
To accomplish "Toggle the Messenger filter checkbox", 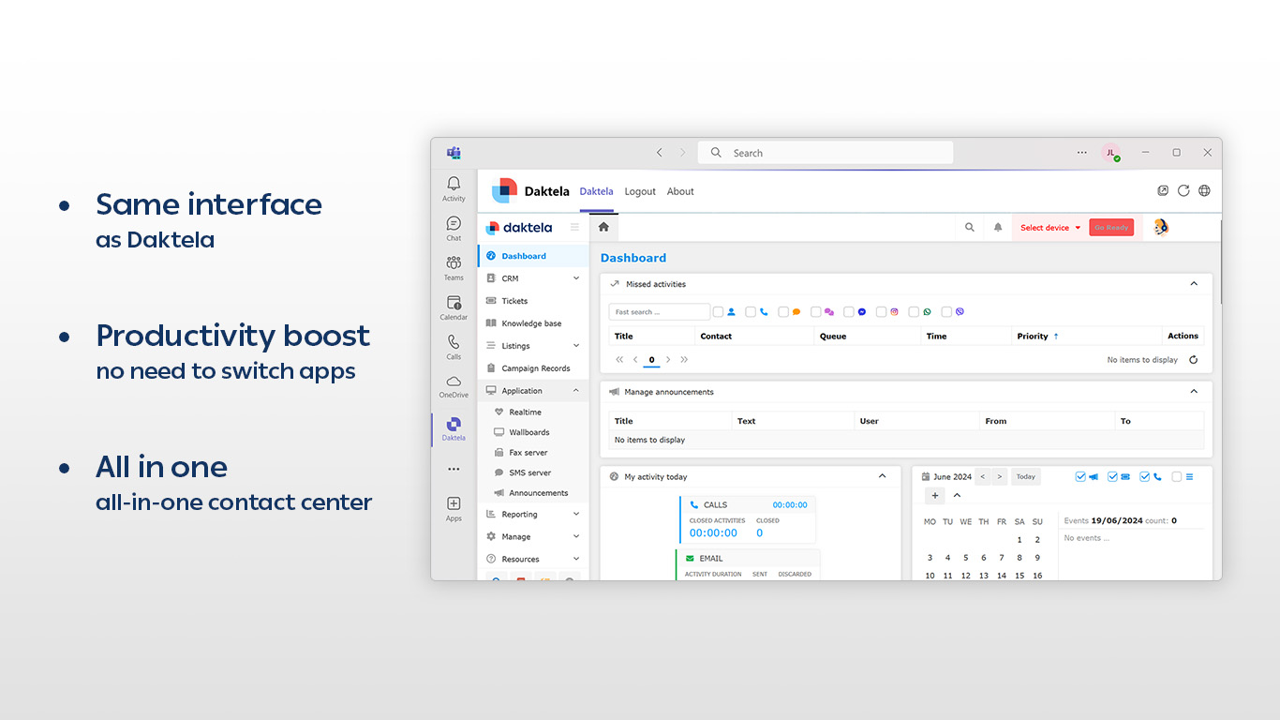I will (849, 312).
